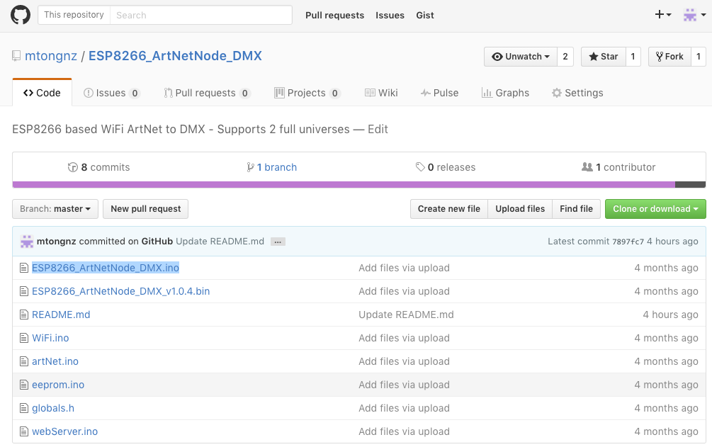
Task: Open ESP8266_ArtNetNode_DMX_v1.0.4.bin file
Action: tap(120, 291)
